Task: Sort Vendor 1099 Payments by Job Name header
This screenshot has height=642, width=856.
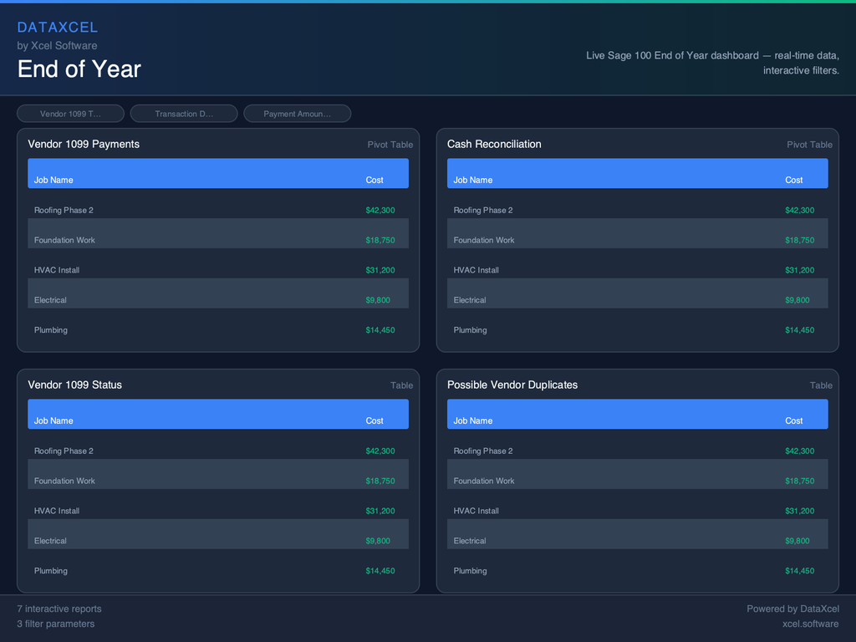Action: click(53, 180)
